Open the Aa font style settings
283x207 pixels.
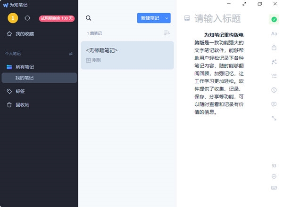coord(274,34)
